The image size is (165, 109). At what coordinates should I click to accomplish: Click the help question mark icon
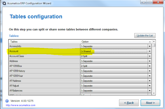pyautogui.click(x=7, y=101)
